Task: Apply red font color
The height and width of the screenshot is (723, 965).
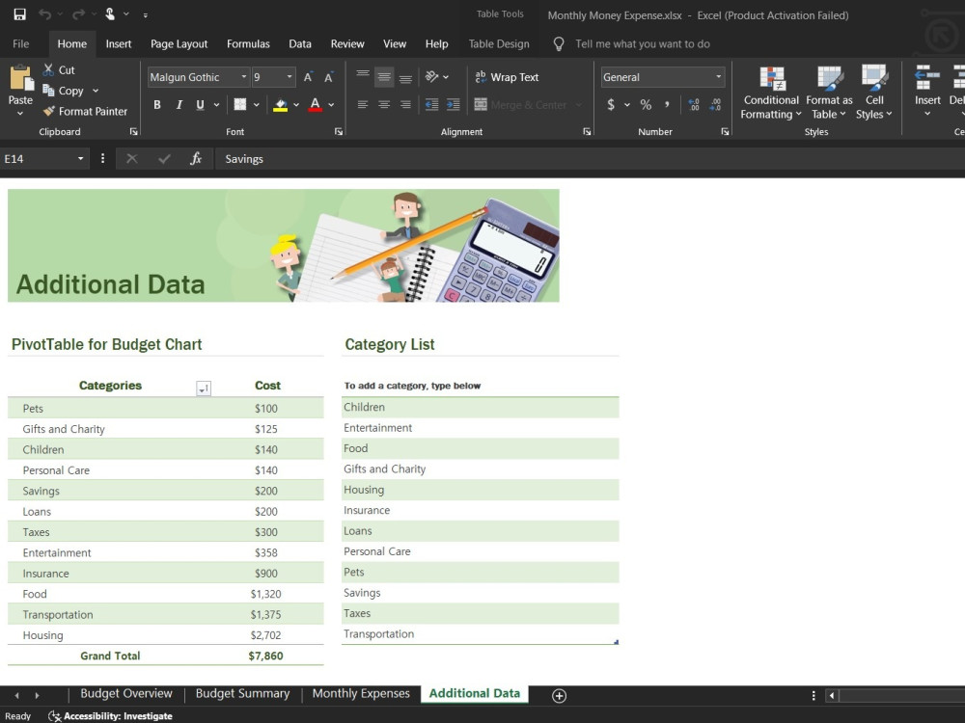Action: click(x=316, y=104)
